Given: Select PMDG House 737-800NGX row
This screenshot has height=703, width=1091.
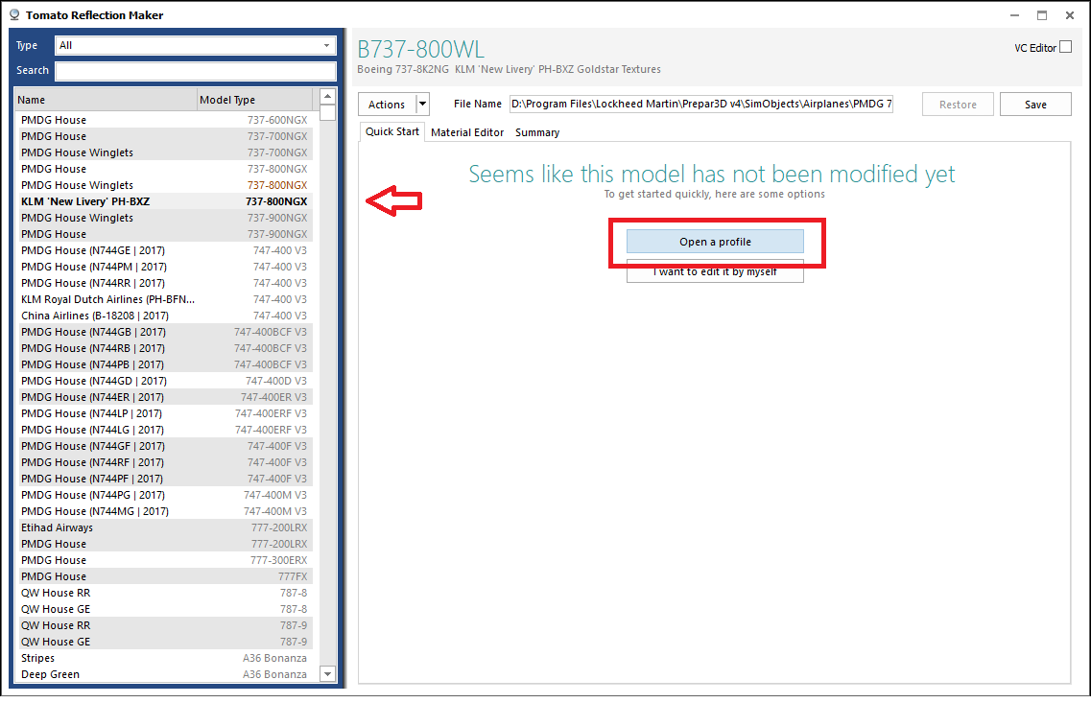Looking at the screenshot, I should [x=164, y=169].
